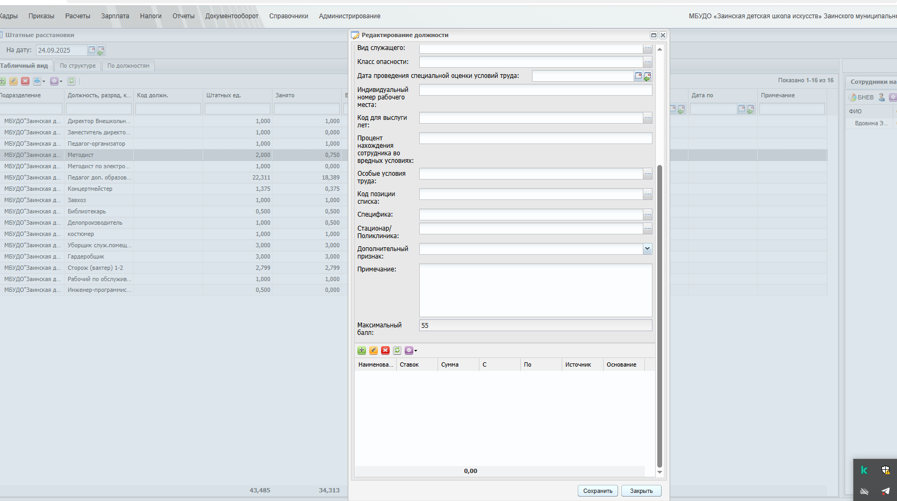Open lookup for Особые условия труда

tap(648, 174)
